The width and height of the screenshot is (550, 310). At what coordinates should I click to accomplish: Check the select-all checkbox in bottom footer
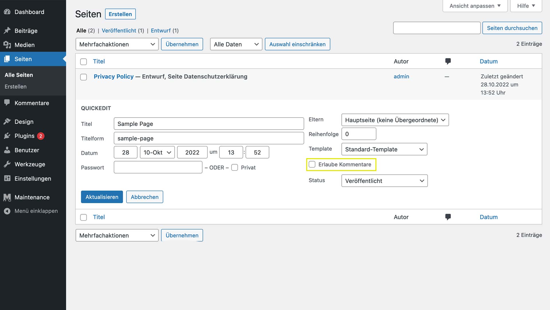pos(83,217)
